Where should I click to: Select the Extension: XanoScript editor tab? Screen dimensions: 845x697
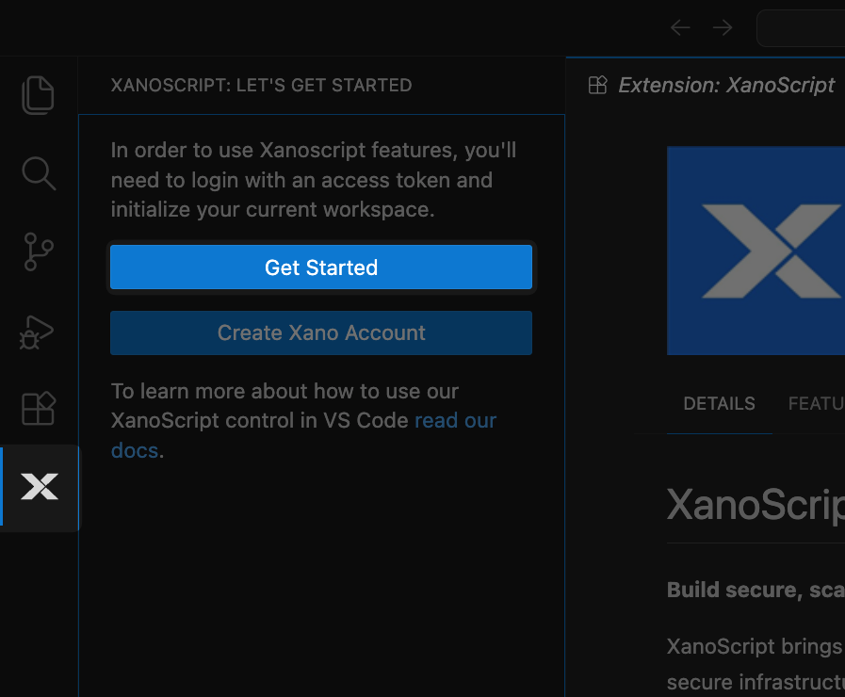[x=725, y=85]
